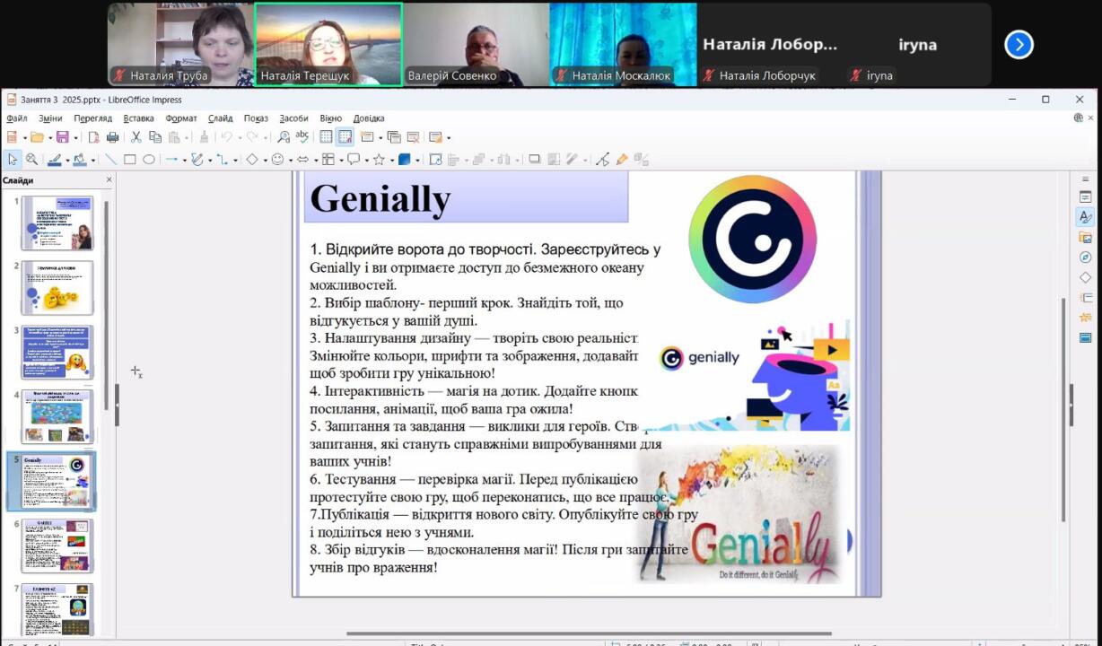This screenshot has width=1102, height=646.
Task: Open the Вставка menu
Action: (x=139, y=118)
